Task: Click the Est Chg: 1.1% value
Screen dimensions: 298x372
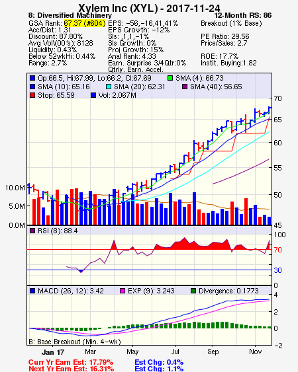Action: [x=159, y=369]
